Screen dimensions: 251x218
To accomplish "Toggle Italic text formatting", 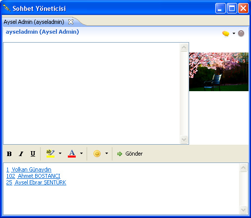I will point(21,154).
